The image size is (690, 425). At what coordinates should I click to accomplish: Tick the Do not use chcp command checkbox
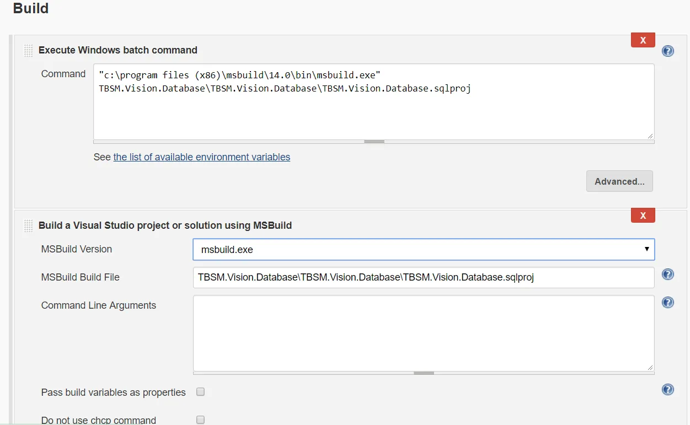(x=201, y=419)
